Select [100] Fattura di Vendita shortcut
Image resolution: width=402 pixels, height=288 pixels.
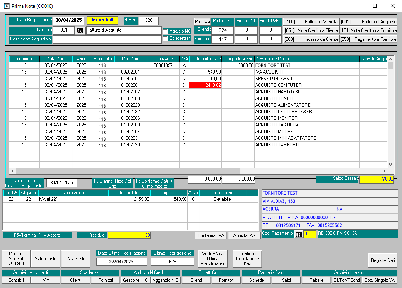click(311, 22)
